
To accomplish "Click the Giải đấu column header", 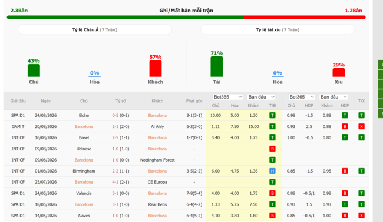I will tap(18, 101).
